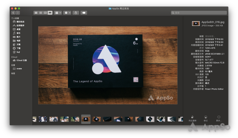The height and width of the screenshot is (138, 238).
Task: Click the window title AppSo 周边实拍
Action: [x=120, y=9]
